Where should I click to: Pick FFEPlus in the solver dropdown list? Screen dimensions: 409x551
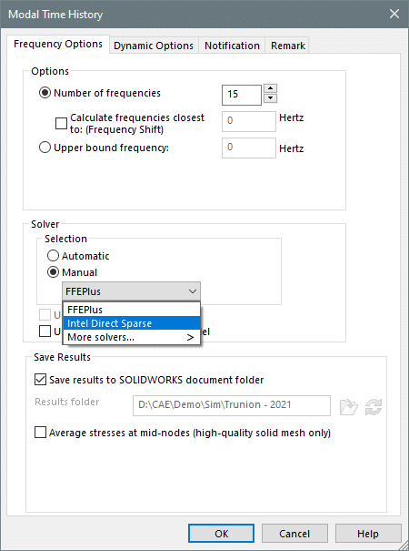[x=132, y=310]
